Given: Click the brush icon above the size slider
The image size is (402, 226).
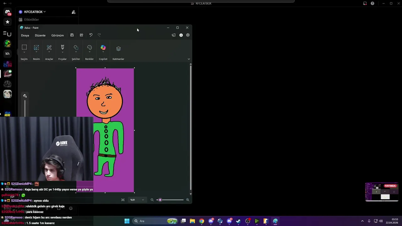Looking at the screenshot, I should pos(25,96).
